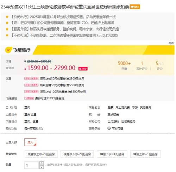Click the 下船地点 value 重庆、宜昌
Screen dimensions: 176x172
pyautogui.click(x=31, y=121)
